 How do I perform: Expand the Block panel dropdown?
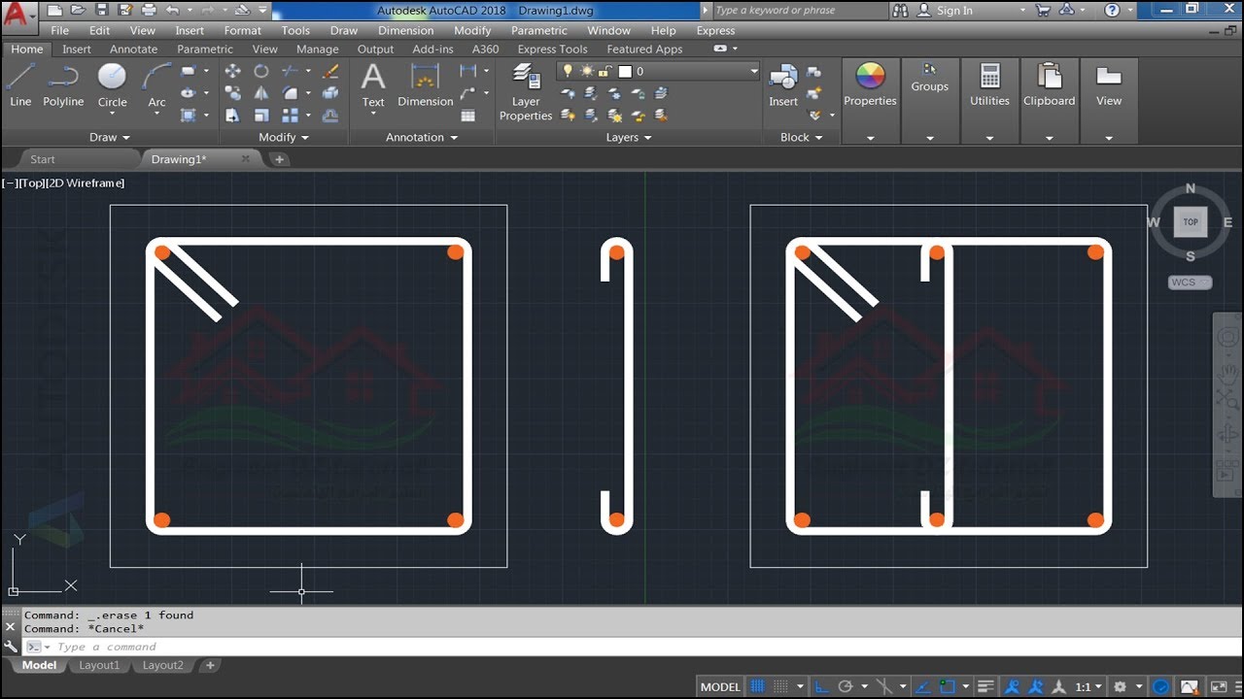[802, 138]
